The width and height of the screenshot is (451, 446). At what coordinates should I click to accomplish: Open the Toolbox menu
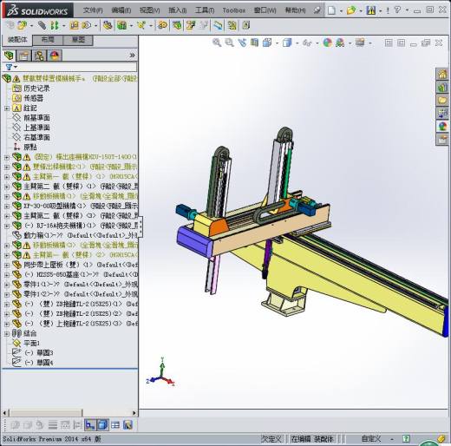234,10
